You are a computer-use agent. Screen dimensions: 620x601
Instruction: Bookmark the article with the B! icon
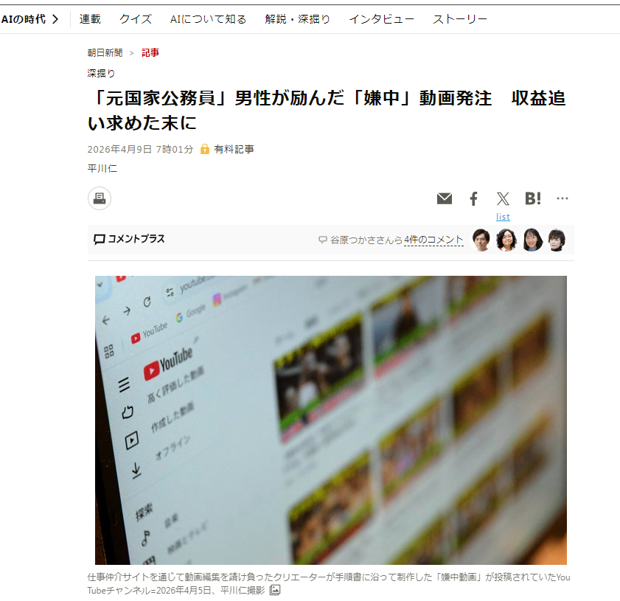(x=532, y=198)
